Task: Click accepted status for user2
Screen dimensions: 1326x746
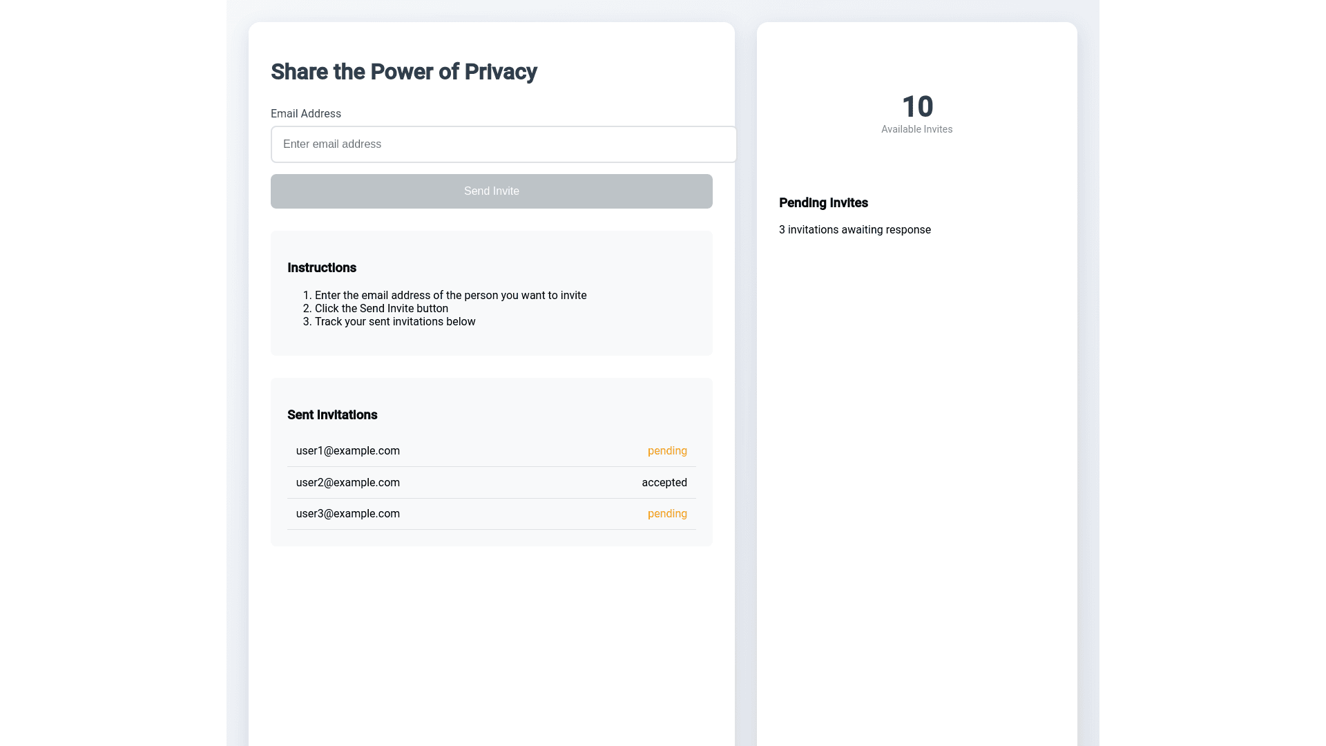Action: [664, 483]
